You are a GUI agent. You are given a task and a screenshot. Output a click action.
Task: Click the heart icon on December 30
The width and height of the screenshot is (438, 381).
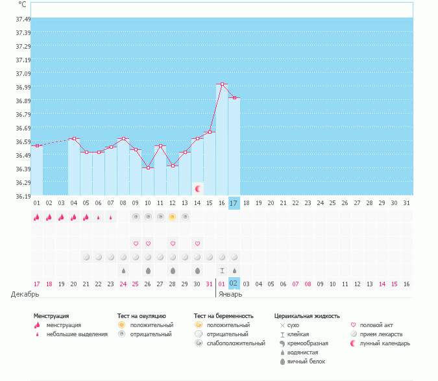point(197,243)
